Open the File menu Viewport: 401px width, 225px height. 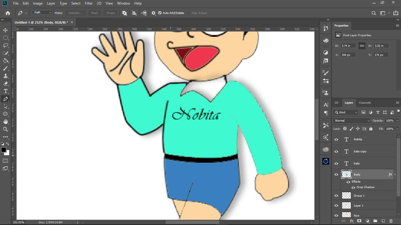(x=16, y=3)
